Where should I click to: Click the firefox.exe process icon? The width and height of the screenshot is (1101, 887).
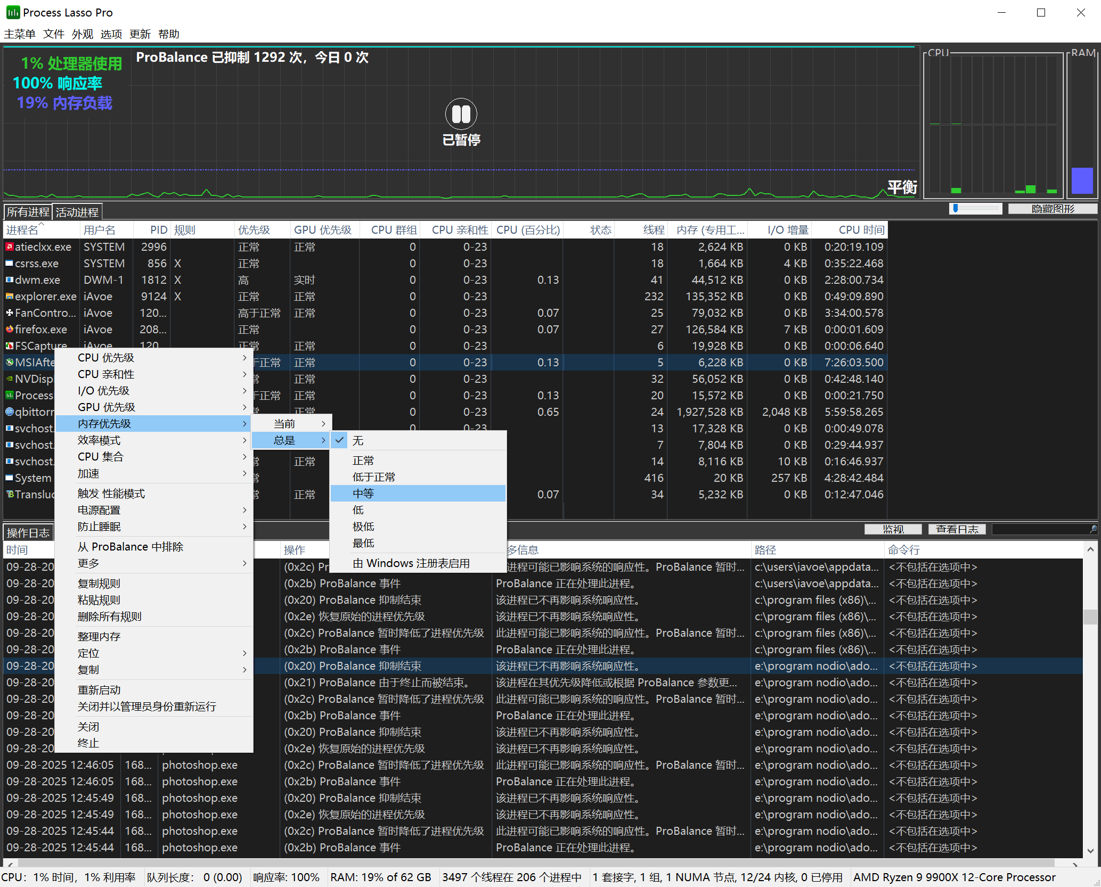(9, 330)
